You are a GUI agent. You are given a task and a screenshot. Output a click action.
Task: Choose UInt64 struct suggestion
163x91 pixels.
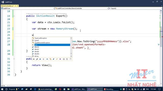coord(51,52)
